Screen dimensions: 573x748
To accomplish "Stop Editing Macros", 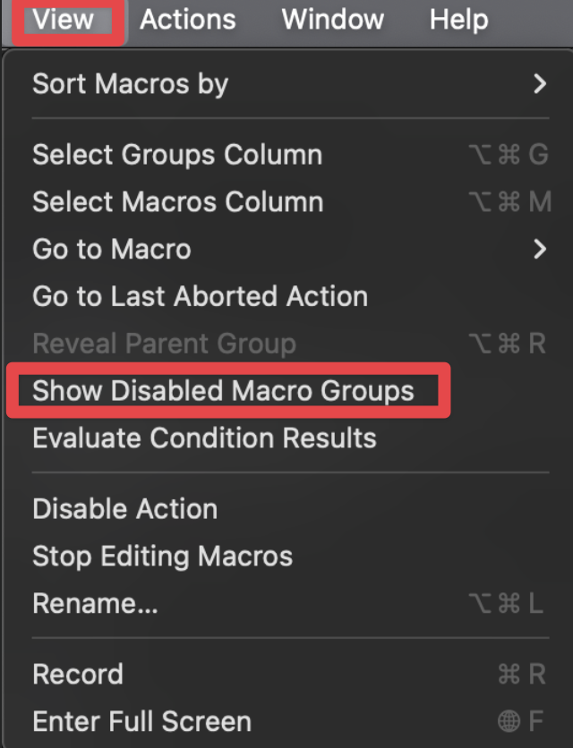I will 162,557.
